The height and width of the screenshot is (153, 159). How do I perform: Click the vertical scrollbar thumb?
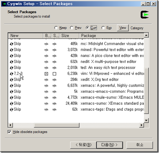click(146, 91)
